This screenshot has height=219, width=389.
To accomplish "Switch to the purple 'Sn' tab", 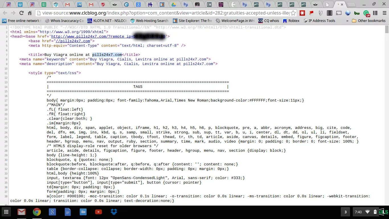I will (x=221, y=5).
